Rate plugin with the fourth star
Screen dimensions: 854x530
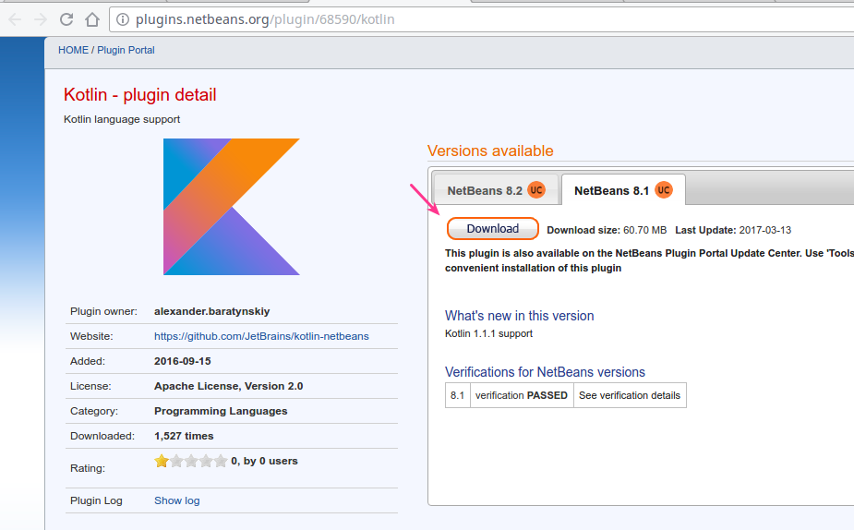click(x=206, y=461)
